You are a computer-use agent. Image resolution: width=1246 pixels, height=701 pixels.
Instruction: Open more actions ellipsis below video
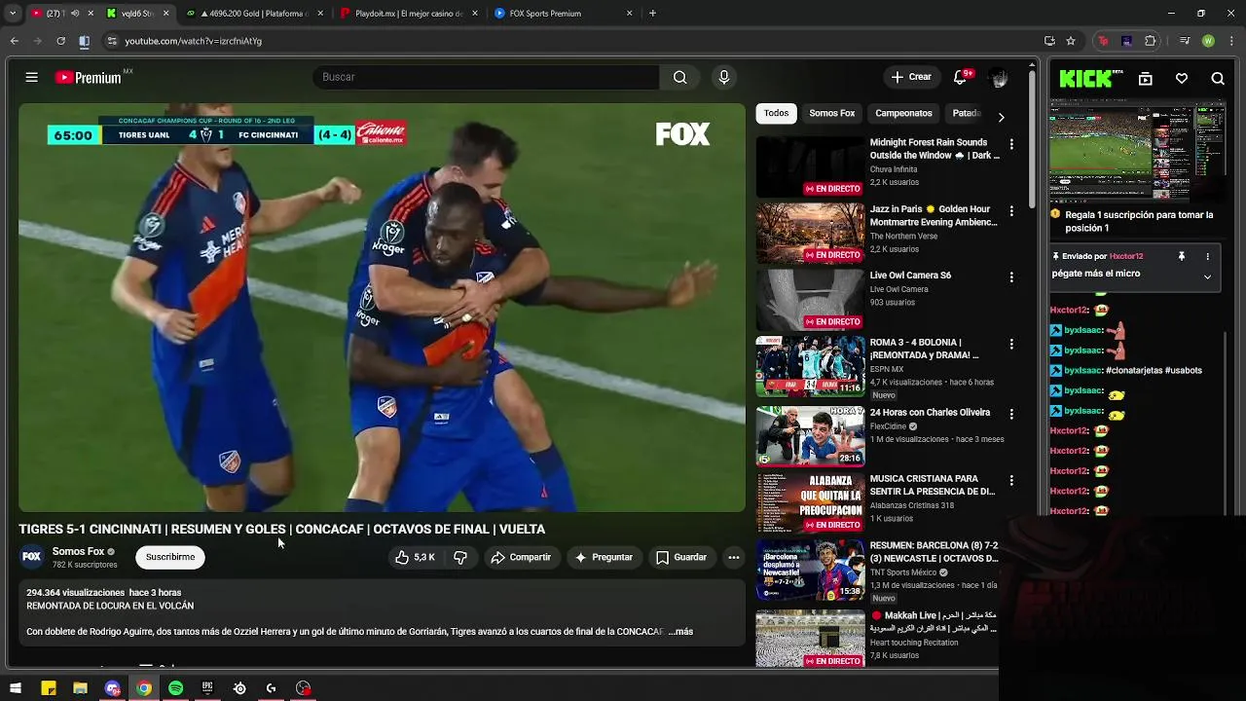click(734, 557)
